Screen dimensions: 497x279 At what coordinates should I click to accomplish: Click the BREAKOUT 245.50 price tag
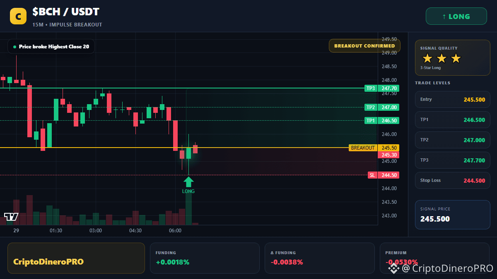[x=374, y=148]
